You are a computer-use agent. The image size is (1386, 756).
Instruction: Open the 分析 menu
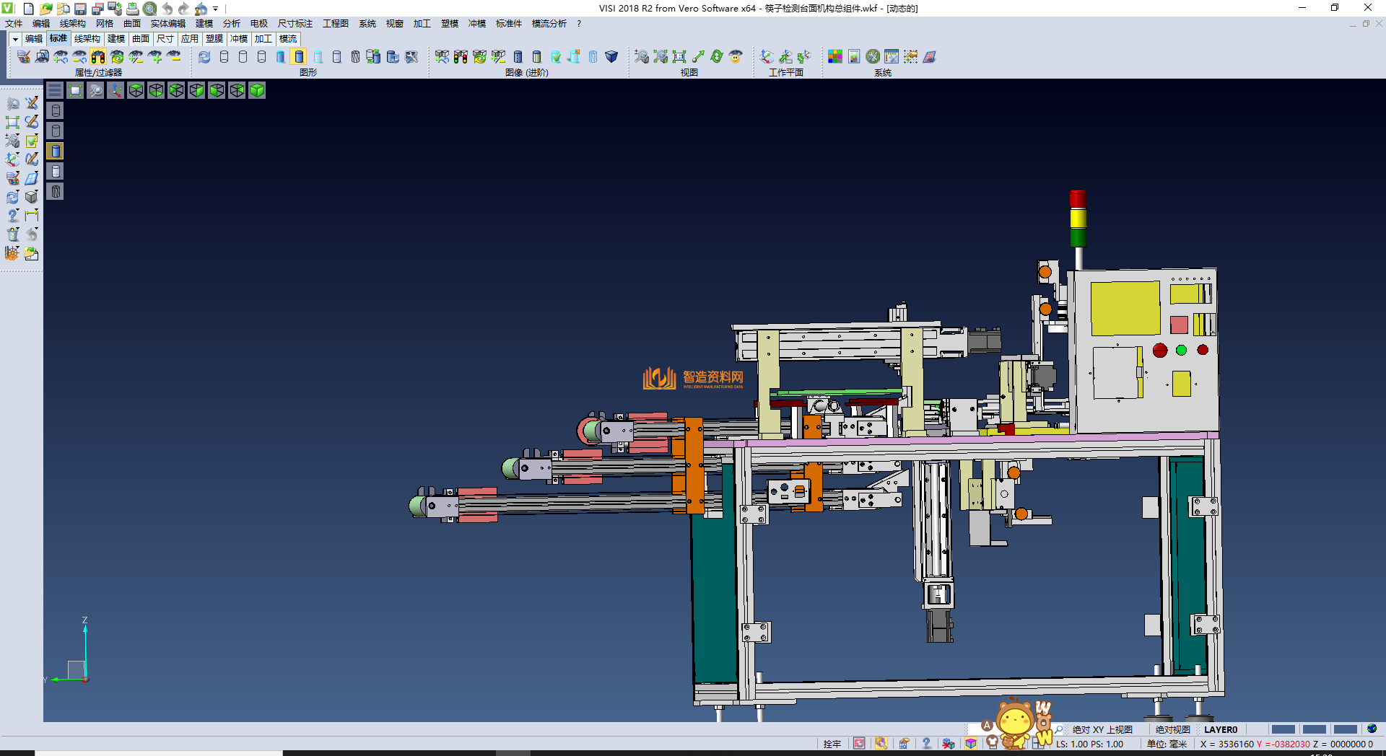click(231, 24)
